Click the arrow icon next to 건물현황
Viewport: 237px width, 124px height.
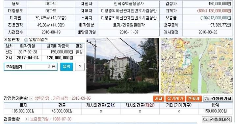[x=27, y=119]
